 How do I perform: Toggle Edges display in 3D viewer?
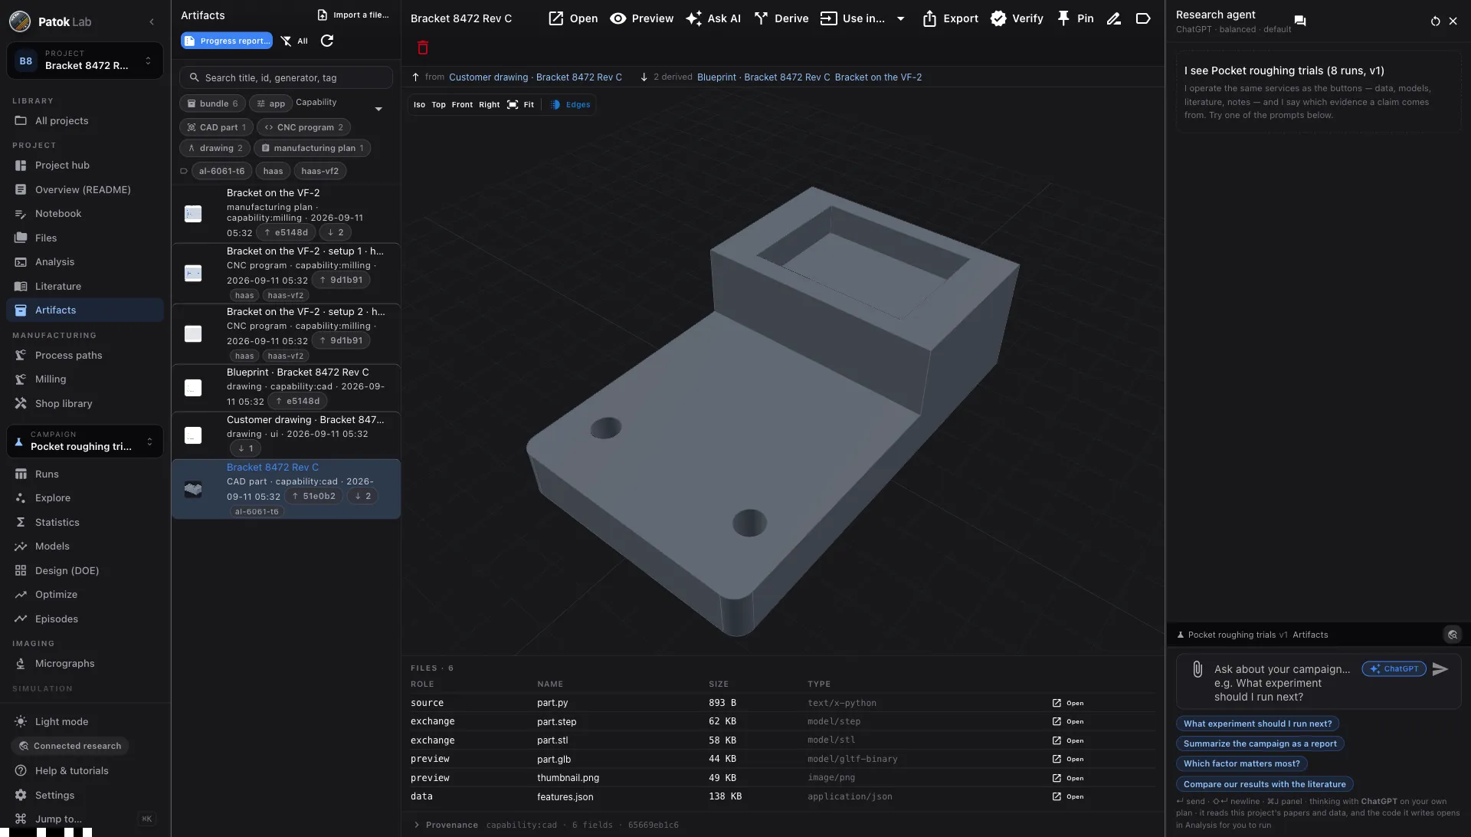[572, 105]
